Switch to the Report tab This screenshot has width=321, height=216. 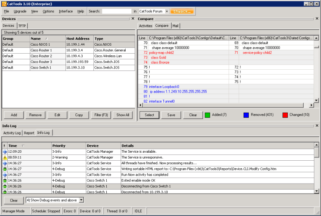click(29, 133)
